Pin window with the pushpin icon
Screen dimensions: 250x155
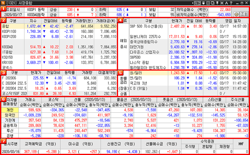click(217, 3)
